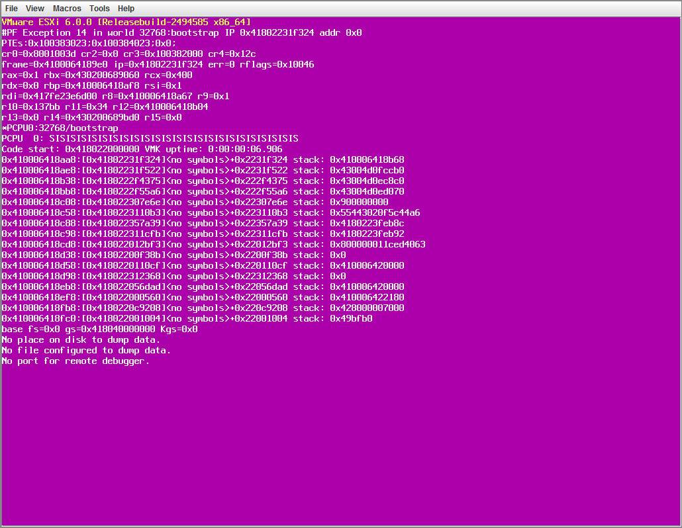Click stack trace line 0x410006418d98
Image resolution: width=682 pixels, height=528 pixels.
point(174,277)
